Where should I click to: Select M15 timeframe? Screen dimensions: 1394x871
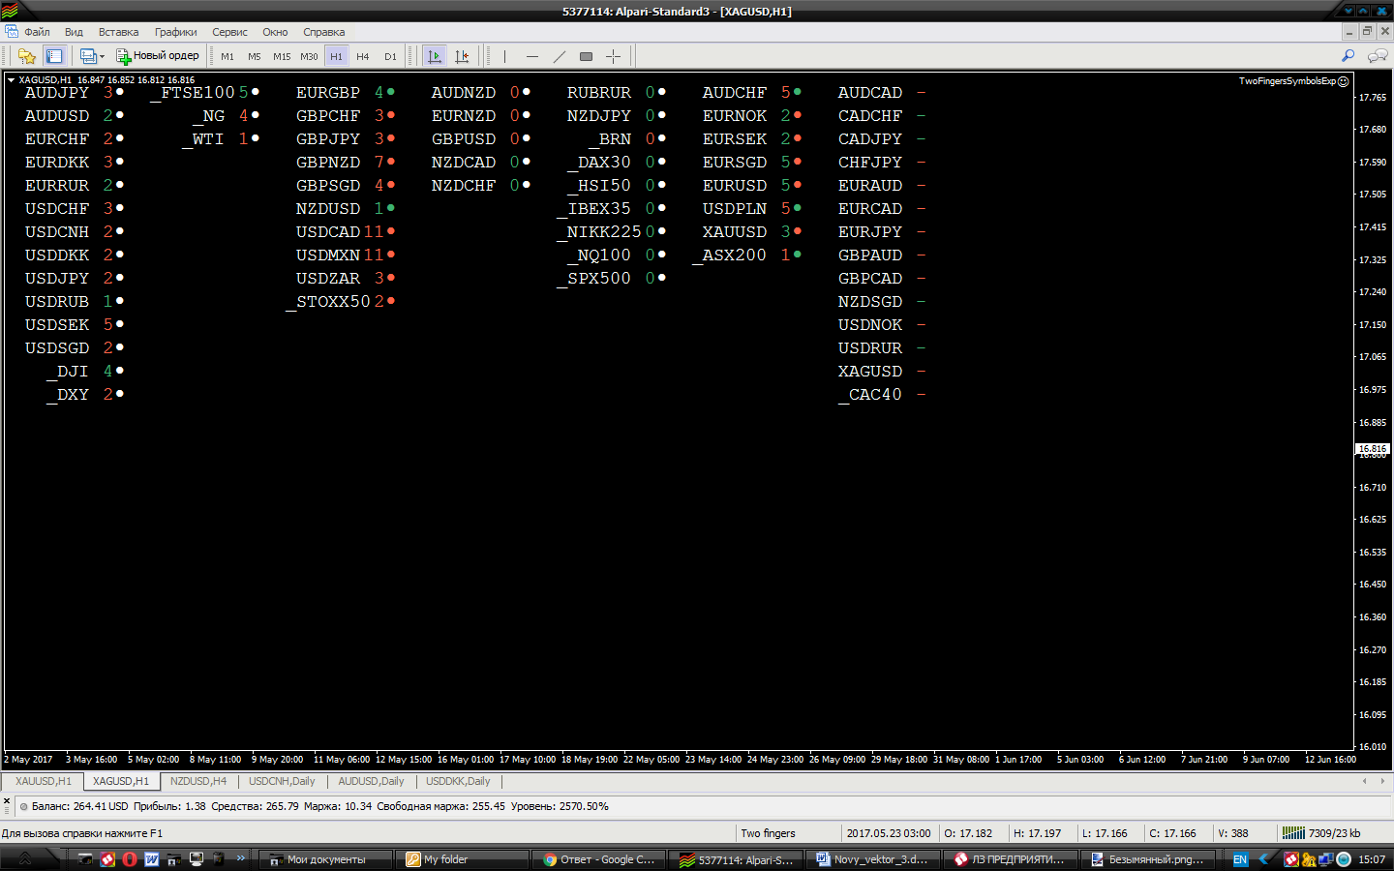click(x=282, y=56)
